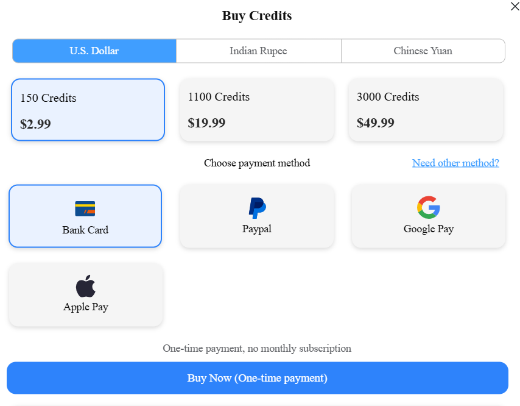Click the Google 'G' logo icon
The image size is (520, 406).
429,207
